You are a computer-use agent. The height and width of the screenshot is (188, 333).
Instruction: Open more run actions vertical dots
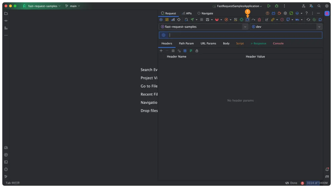click(284, 6)
